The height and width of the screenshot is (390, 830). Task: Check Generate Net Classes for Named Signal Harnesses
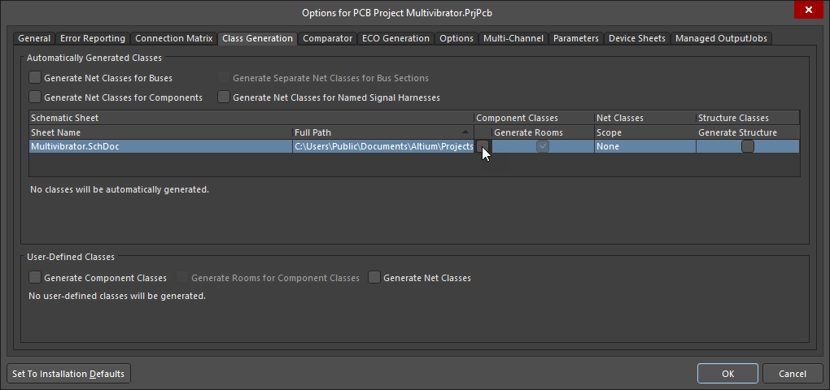tap(224, 97)
